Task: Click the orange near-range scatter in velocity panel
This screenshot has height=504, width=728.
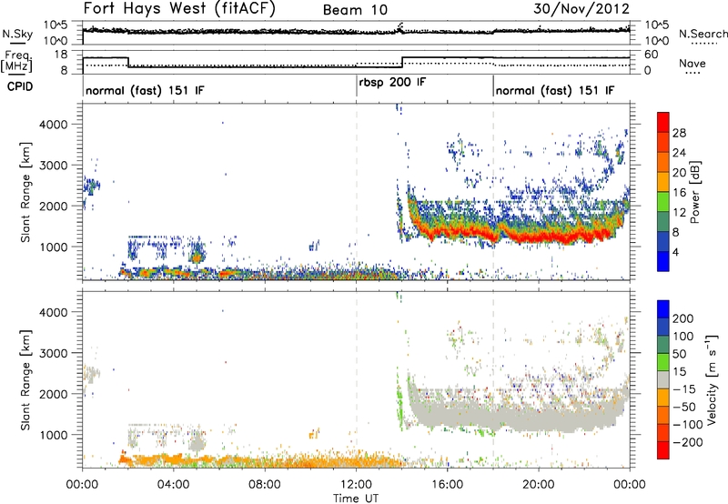Action: click(x=260, y=461)
